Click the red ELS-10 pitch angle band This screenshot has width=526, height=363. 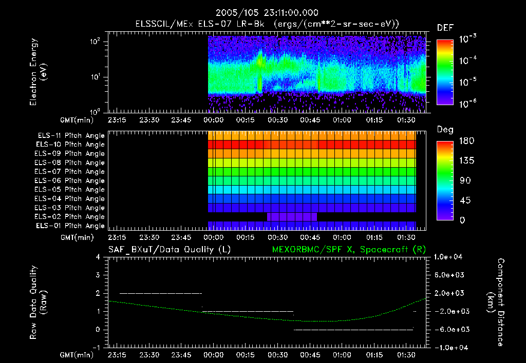[x=312, y=145]
